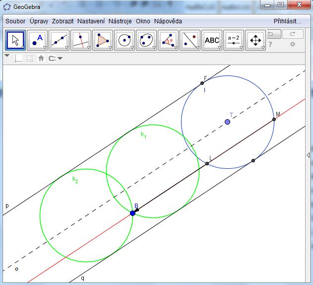The image size is (313, 285).
Task: Click the Undo arrow button
Action: (274, 34)
